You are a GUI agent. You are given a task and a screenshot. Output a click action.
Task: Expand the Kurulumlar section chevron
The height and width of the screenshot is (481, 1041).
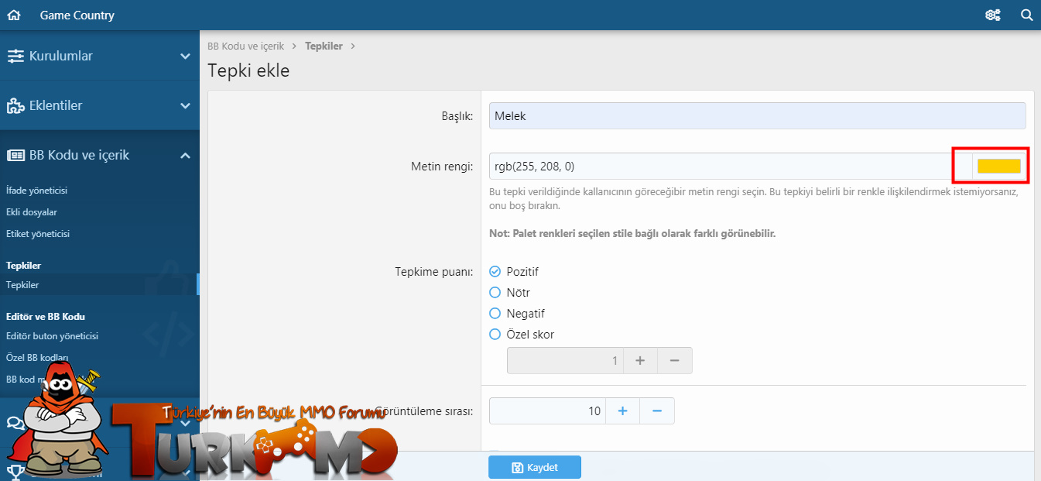[185, 56]
